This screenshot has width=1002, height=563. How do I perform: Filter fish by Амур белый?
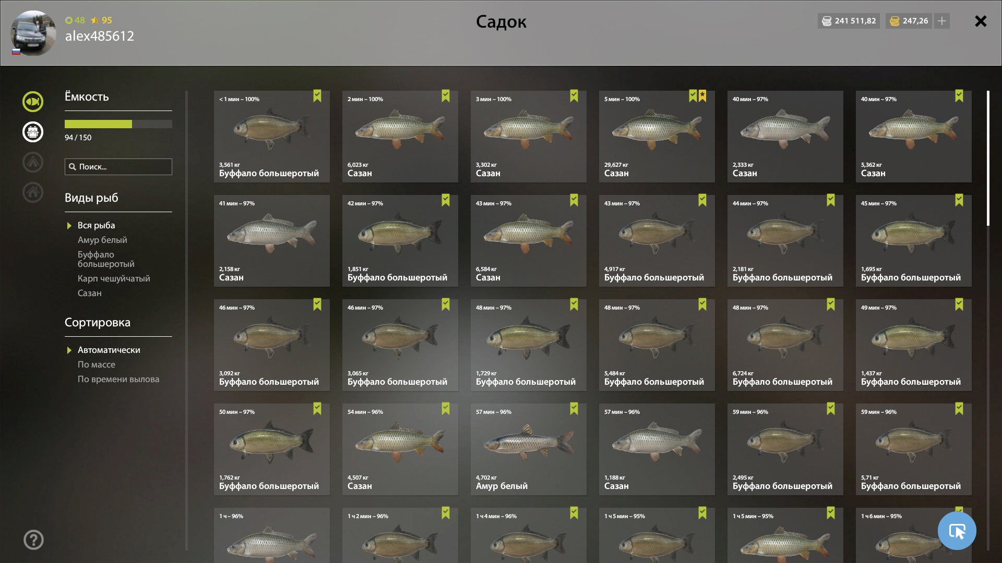click(102, 240)
